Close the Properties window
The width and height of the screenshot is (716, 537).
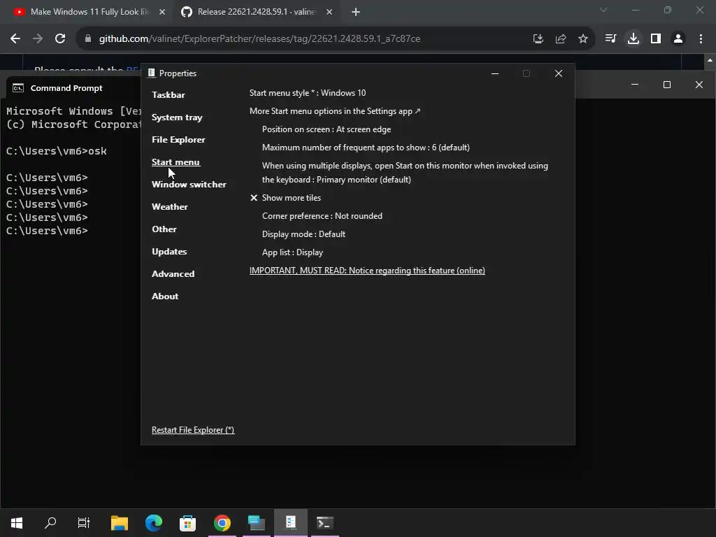(x=559, y=73)
